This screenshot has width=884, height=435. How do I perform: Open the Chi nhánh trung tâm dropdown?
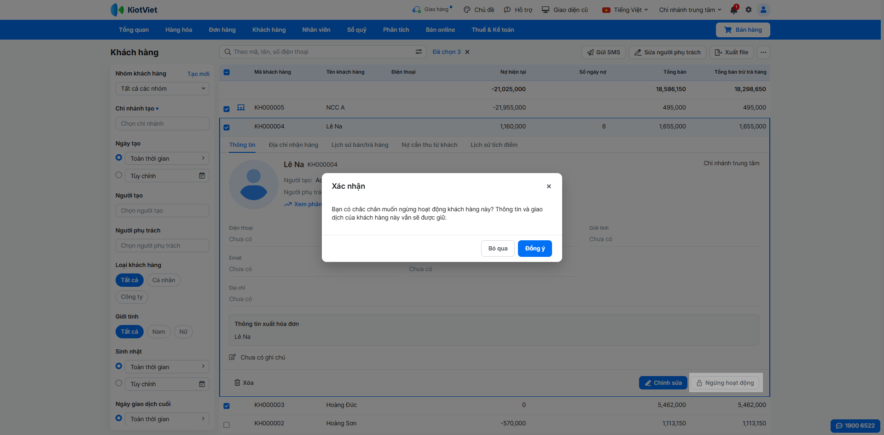[x=690, y=10]
